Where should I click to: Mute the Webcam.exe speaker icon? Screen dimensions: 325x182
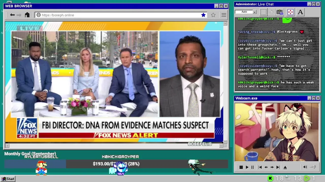pyautogui.click(x=305, y=167)
